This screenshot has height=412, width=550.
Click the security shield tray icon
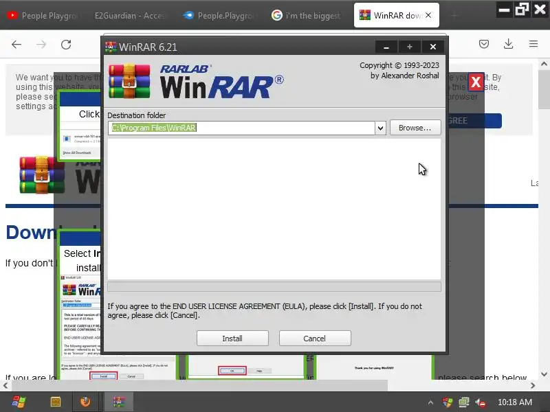(x=448, y=402)
